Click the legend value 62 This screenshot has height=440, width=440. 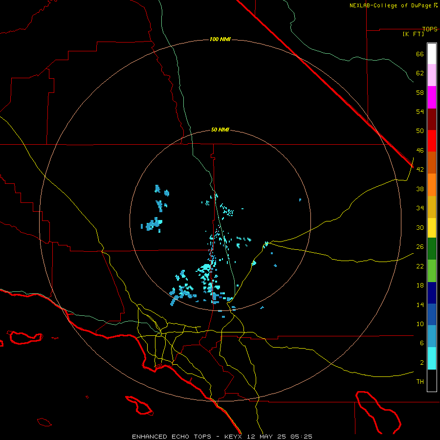click(x=420, y=73)
